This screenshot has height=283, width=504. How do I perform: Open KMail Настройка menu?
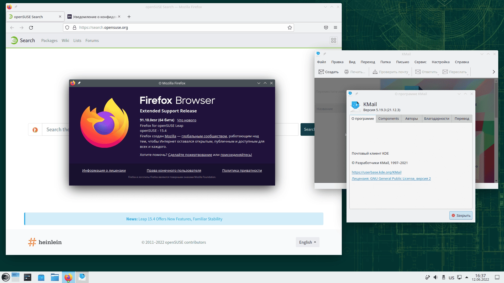440,62
